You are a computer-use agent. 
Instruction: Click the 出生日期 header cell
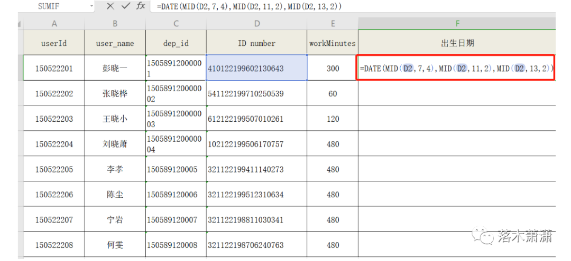tap(457, 43)
